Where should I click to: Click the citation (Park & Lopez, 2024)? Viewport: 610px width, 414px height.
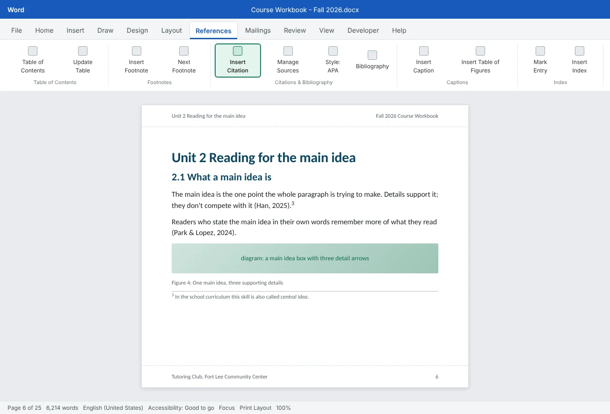click(204, 233)
